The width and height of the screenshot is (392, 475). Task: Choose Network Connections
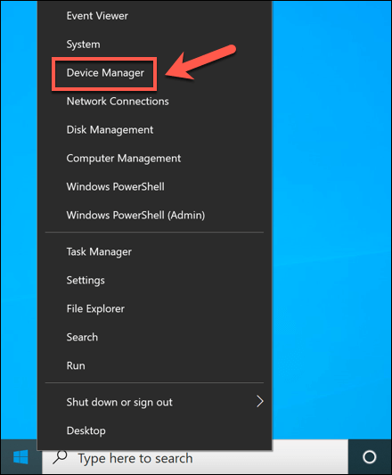(154, 102)
